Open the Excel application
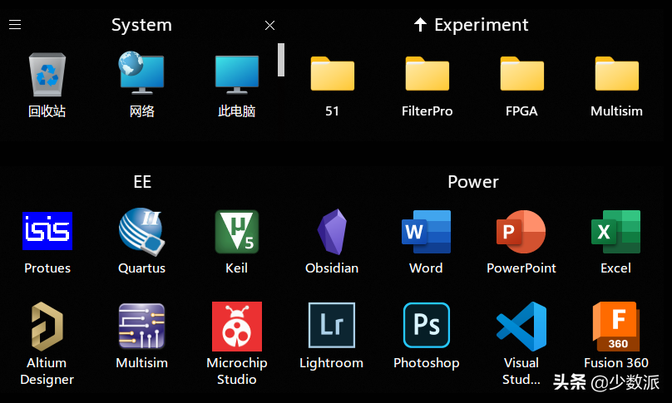This screenshot has width=672, height=403. [x=615, y=232]
